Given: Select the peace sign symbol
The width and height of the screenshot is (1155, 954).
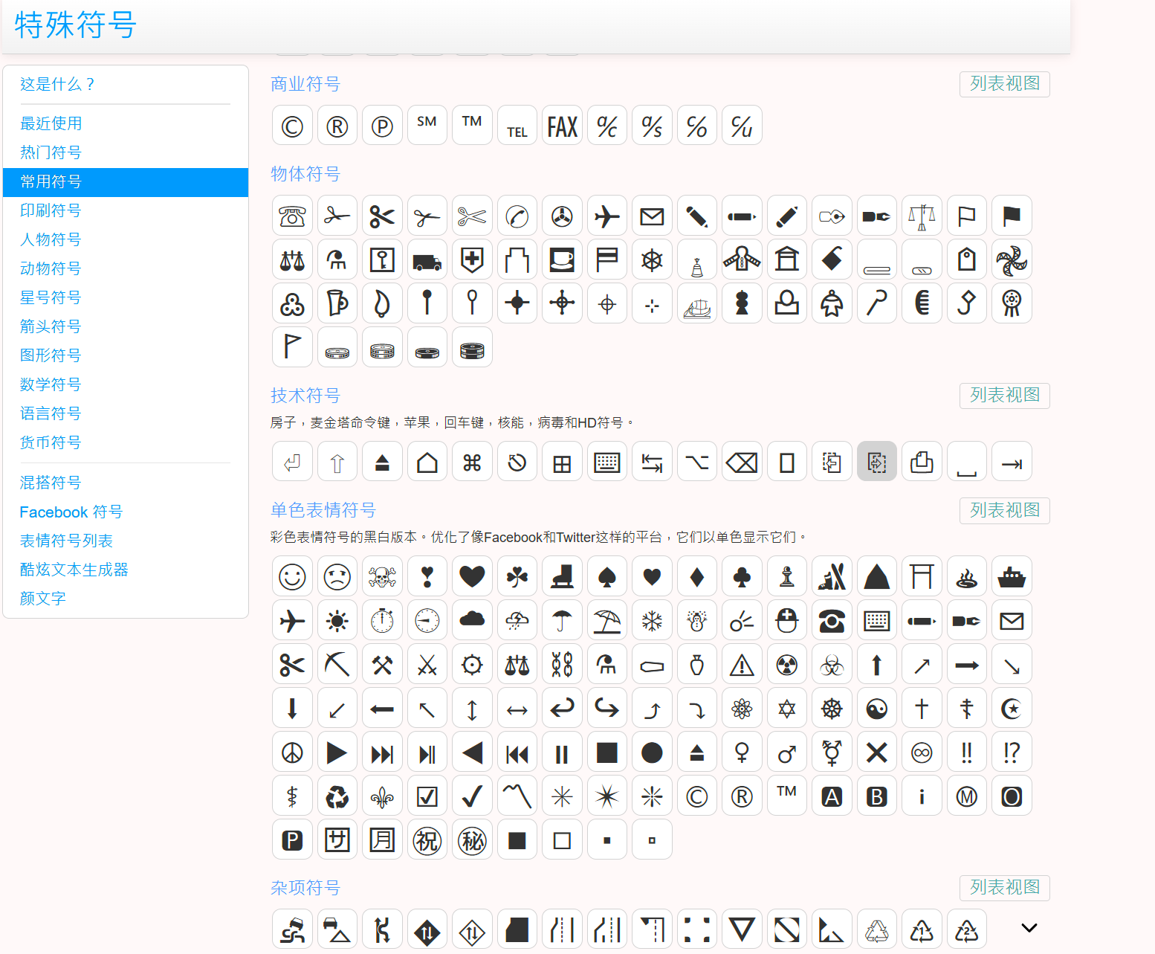Looking at the screenshot, I should click(292, 753).
